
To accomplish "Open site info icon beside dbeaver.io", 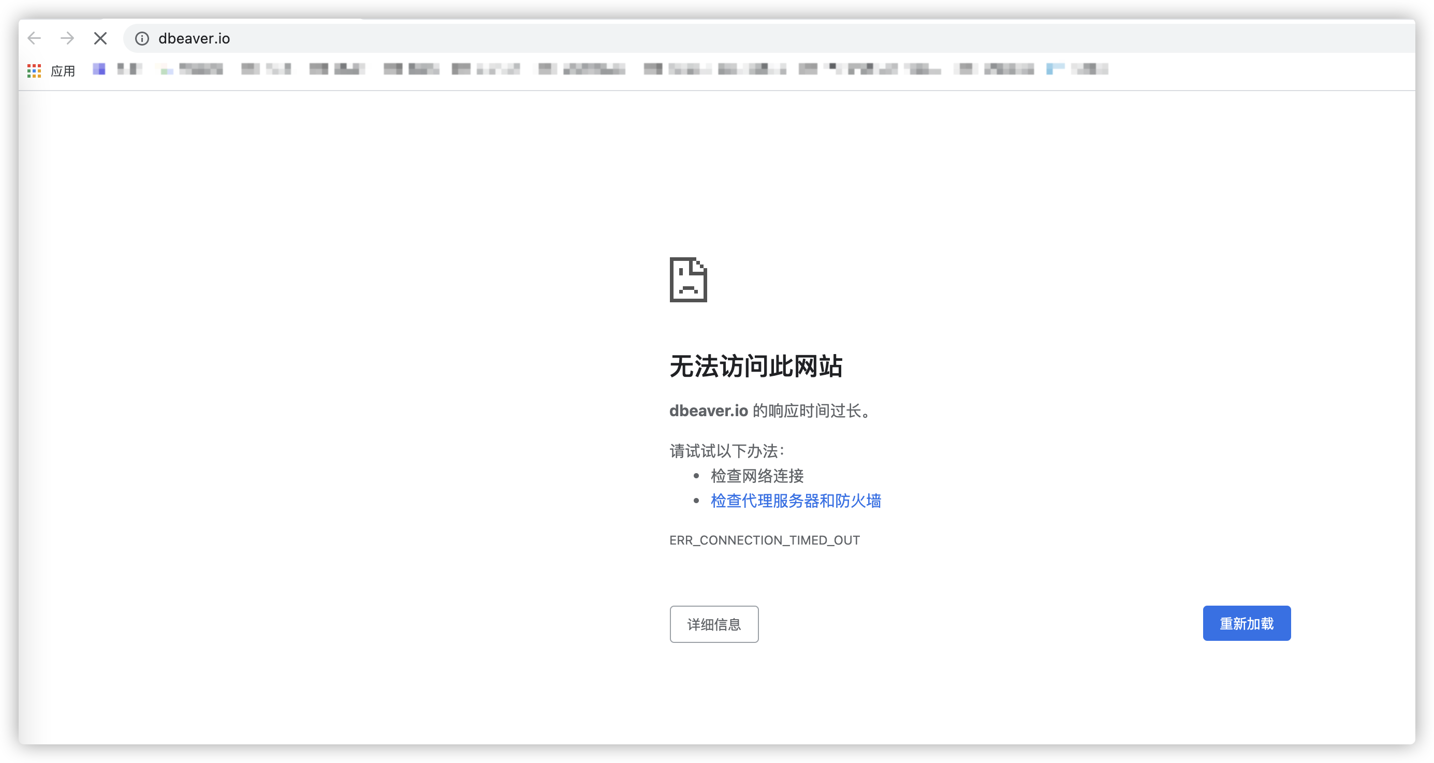I will [142, 38].
